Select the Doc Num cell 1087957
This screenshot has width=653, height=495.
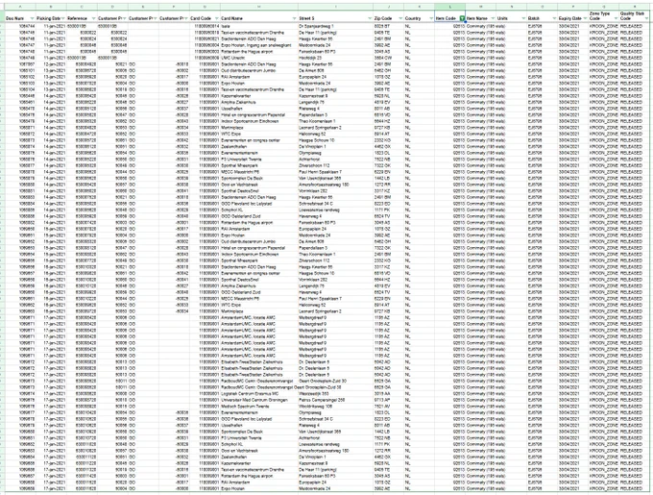(20, 64)
